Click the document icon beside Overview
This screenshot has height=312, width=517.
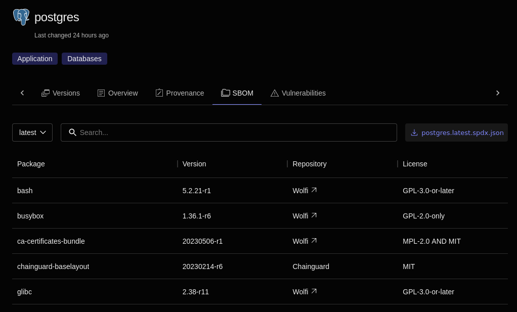click(x=101, y=93)
